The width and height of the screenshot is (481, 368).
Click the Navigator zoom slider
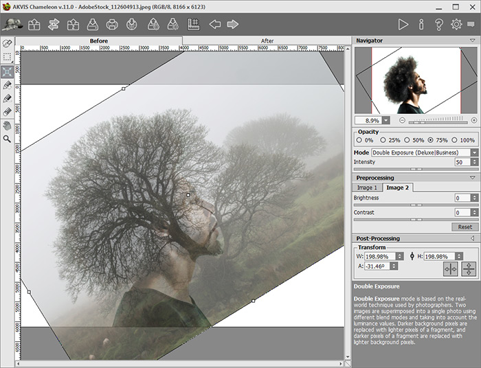(x=438, y=123)
